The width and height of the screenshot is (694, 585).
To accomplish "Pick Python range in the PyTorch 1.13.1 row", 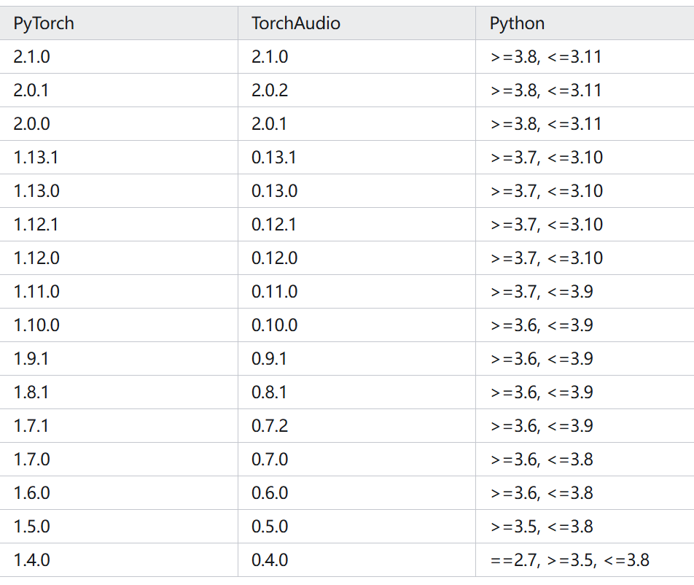I will [x=585, y=158].
